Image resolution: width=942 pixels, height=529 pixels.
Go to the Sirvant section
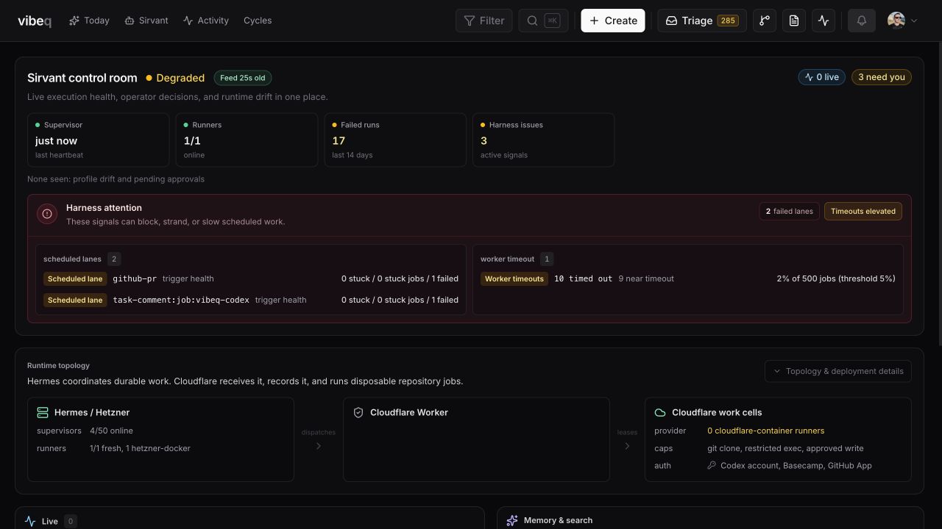pos(146,21)
